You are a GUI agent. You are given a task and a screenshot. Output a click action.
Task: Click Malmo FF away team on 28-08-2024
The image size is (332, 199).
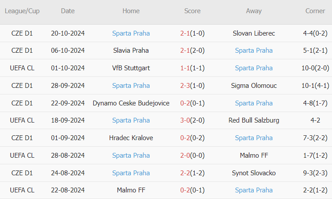click(254, 156)
